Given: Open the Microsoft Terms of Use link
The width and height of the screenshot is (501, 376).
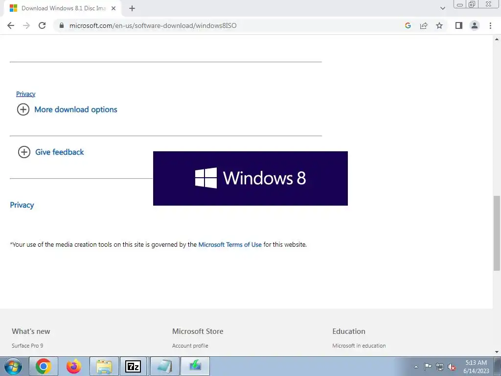Looking at the screenshot, I should pos(230,245).
